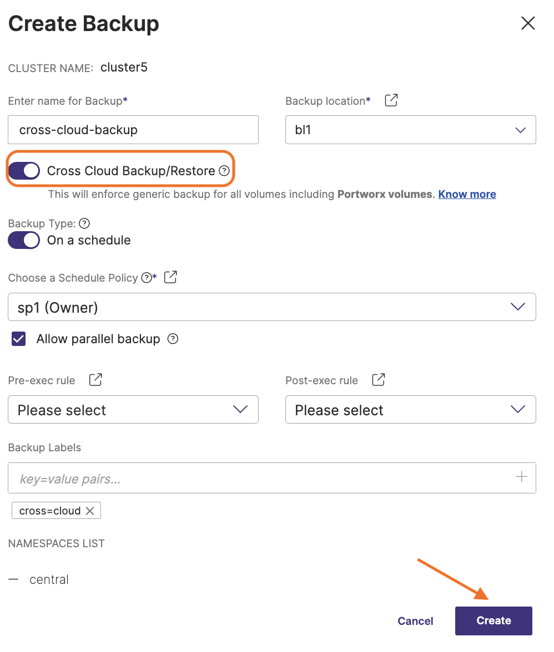Viewport: 554px width, 652px height.
Task: Remove the cross=cloud label tag
Action: click(x=90, y=511)
